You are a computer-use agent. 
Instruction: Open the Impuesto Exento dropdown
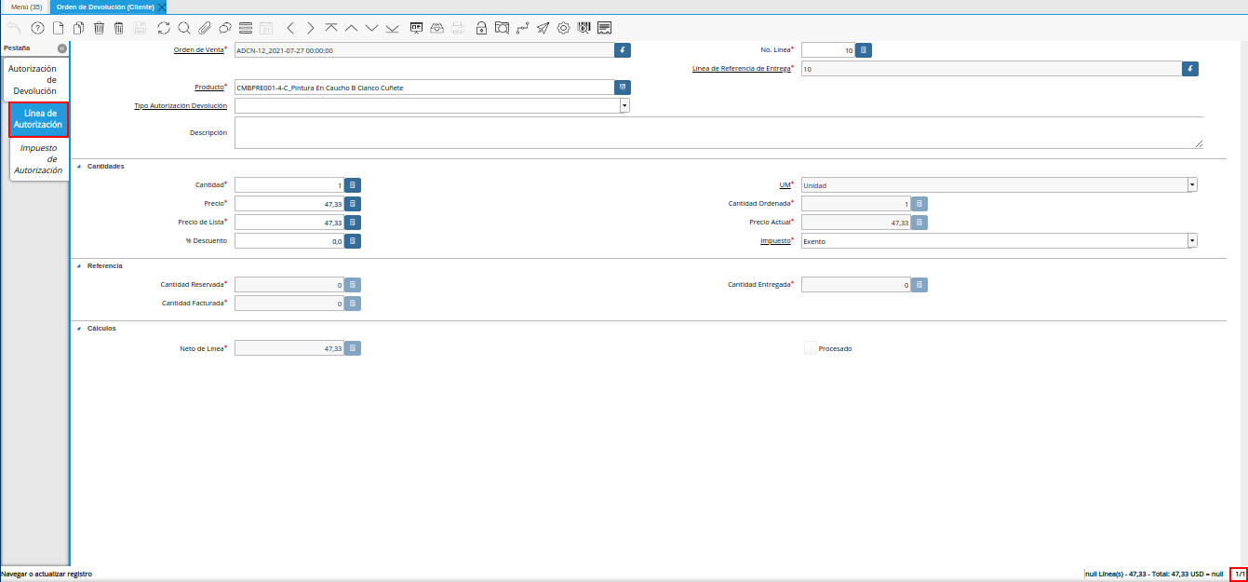1192,241
